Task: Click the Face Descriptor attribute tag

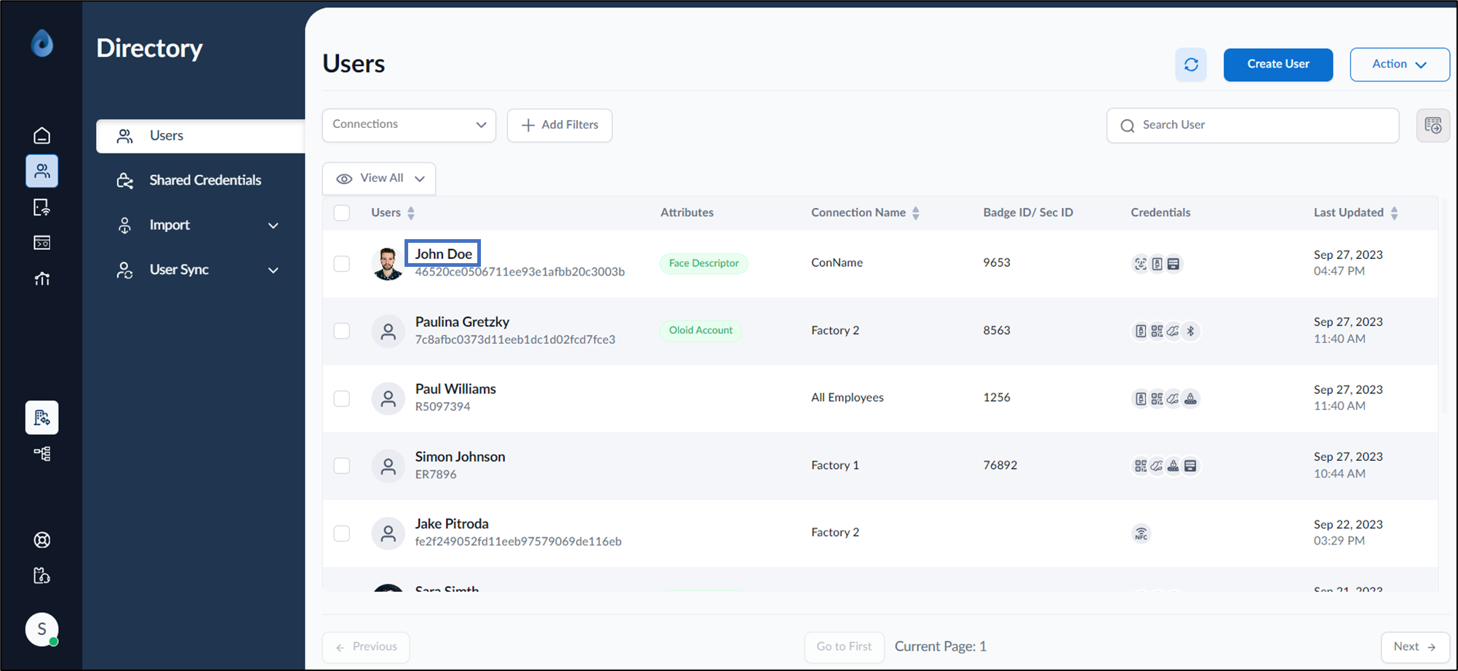Action: (704, 263)
